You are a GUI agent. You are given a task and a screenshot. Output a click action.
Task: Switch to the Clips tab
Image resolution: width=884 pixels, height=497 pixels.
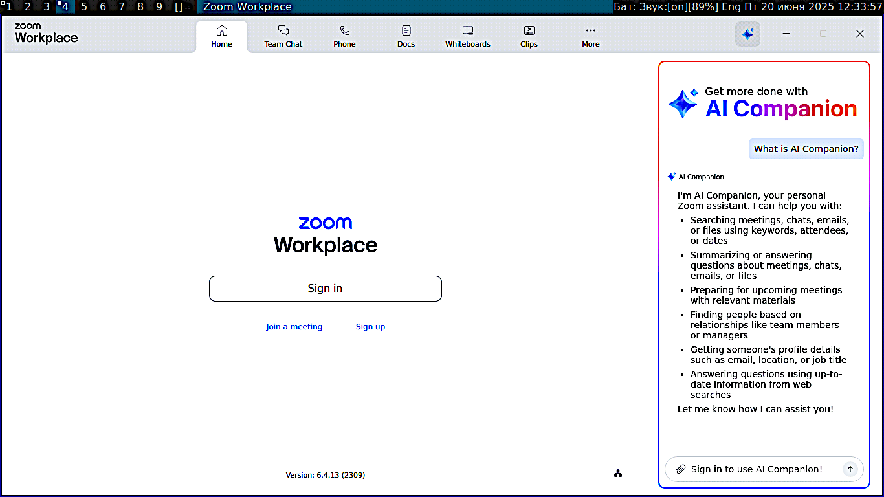(529, 37)
